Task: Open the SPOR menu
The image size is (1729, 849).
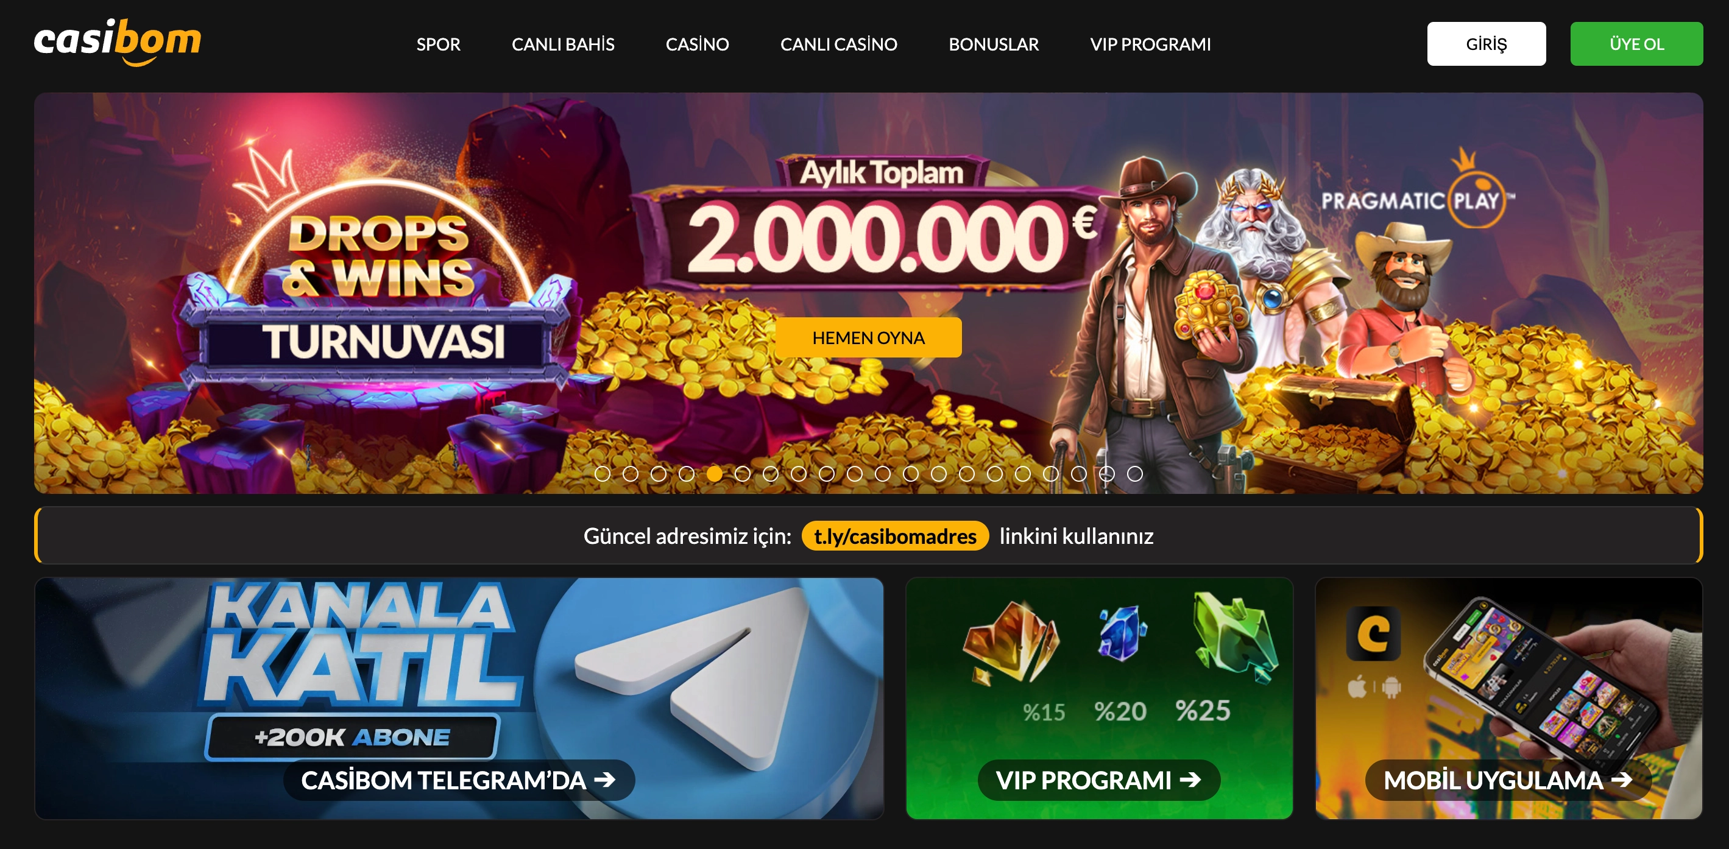Action: 438,44
